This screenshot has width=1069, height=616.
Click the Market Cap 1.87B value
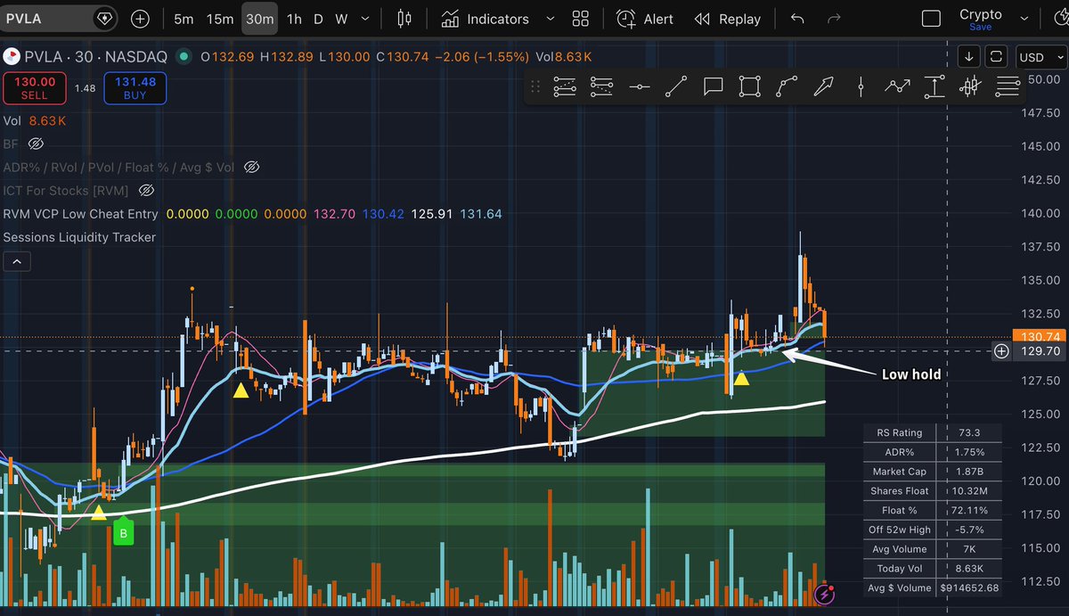pos(970,472)
